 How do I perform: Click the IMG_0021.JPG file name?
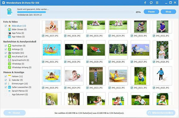click(140, 88)
